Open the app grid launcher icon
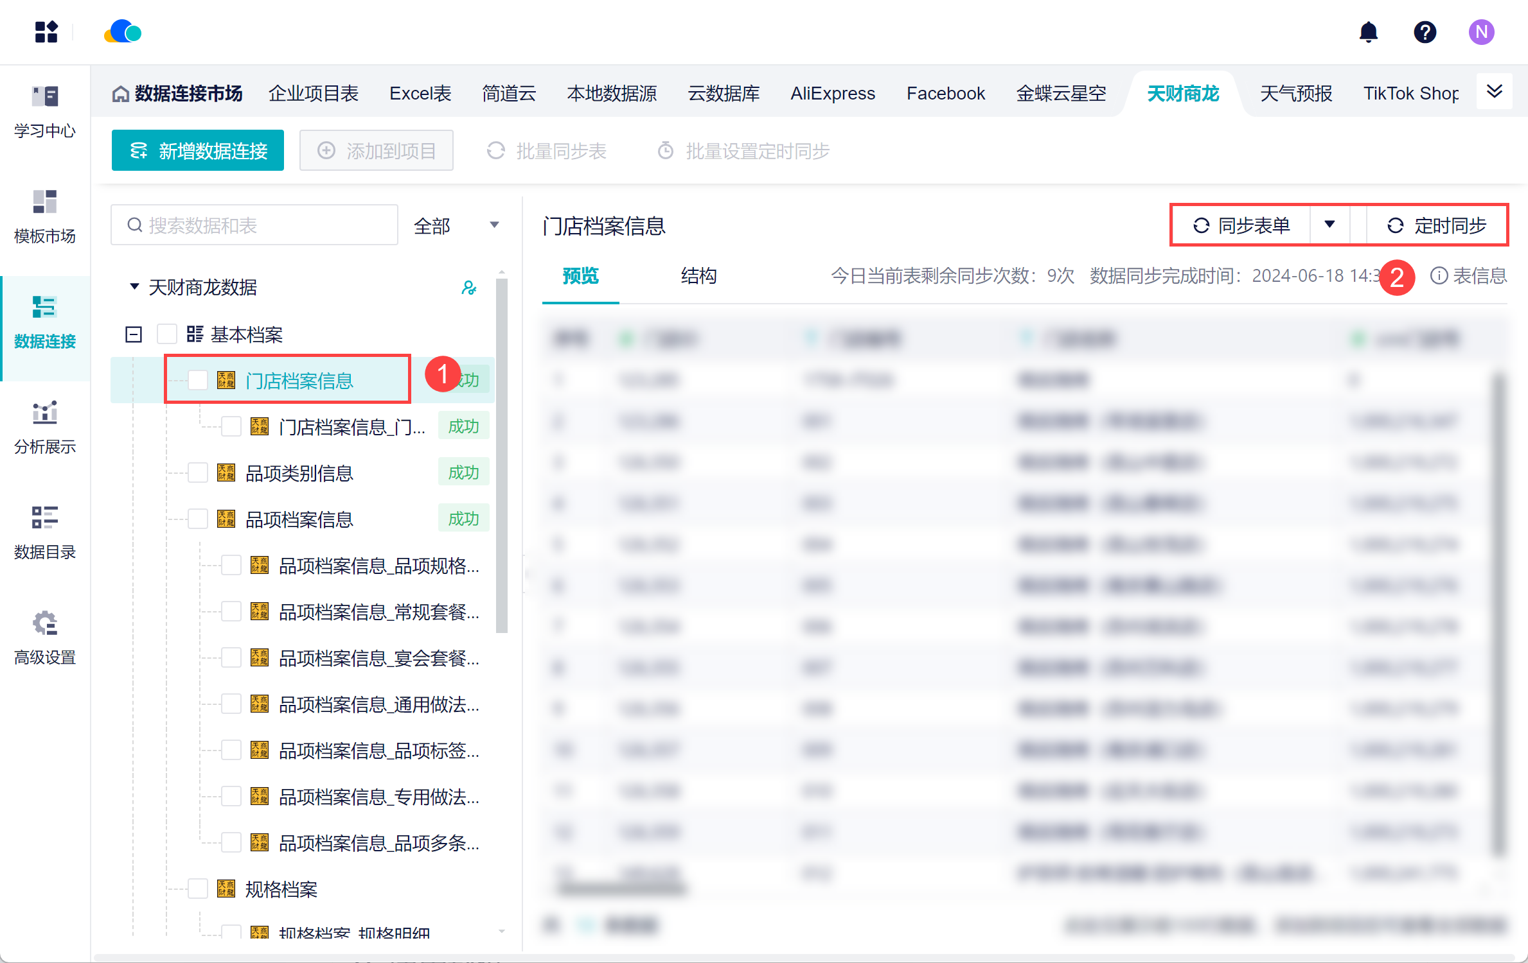Screen dimensions: 1528x963 coord(46,32)
